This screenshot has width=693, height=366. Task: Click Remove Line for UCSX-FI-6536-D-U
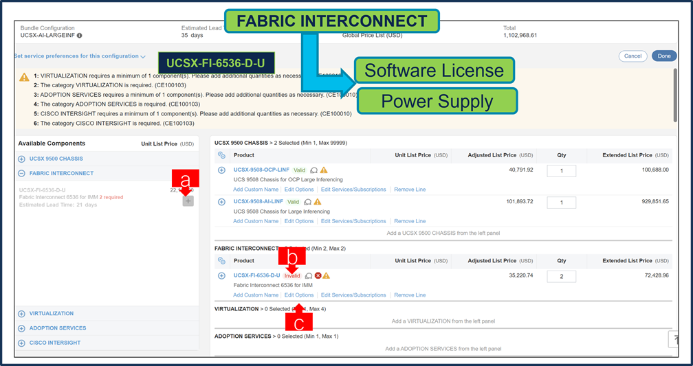pos(410,295)
